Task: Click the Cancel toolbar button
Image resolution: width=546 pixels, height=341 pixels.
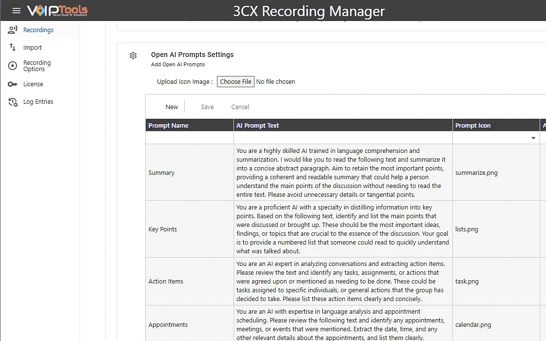Action: pyautogui.click(x=240, y=107)
